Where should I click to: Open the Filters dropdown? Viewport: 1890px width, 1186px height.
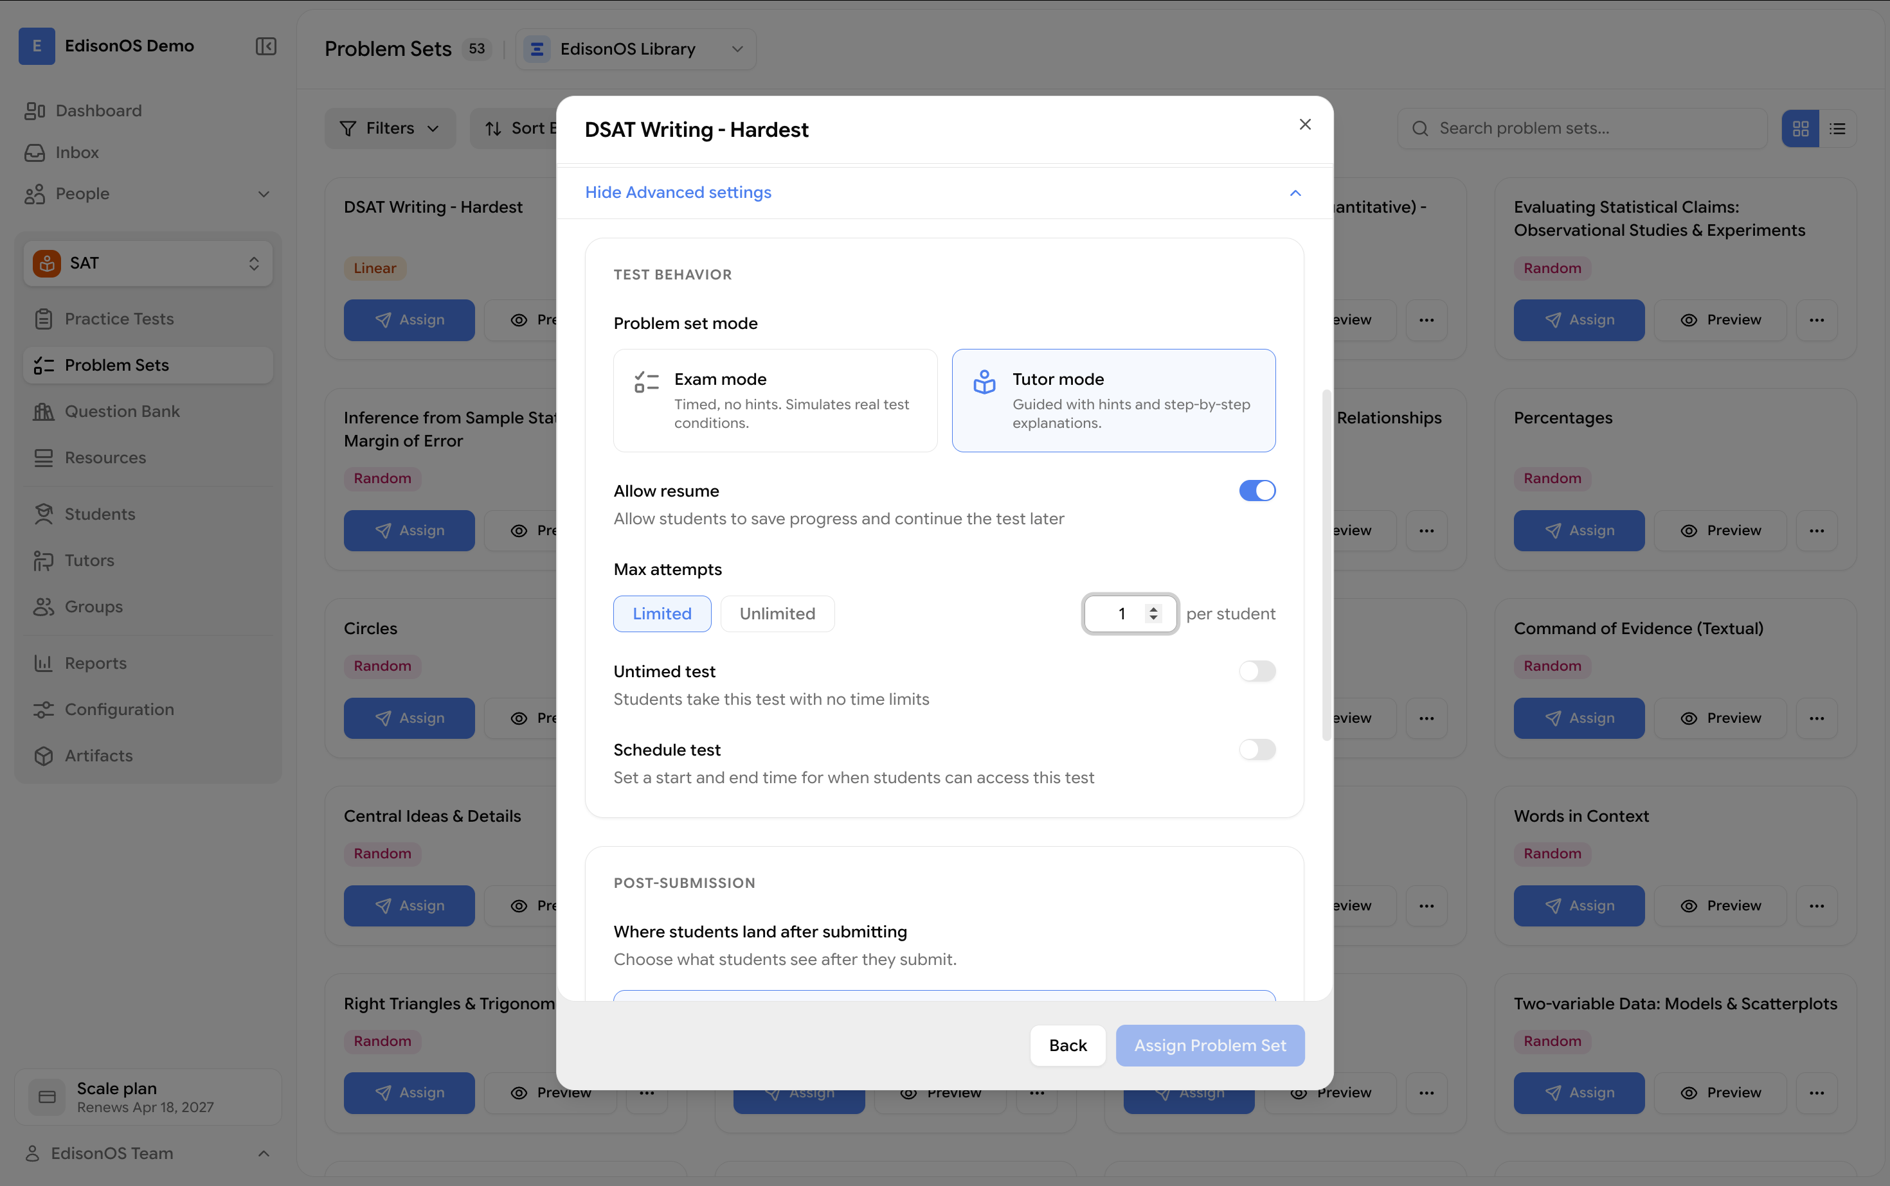[x=390, y=128]
